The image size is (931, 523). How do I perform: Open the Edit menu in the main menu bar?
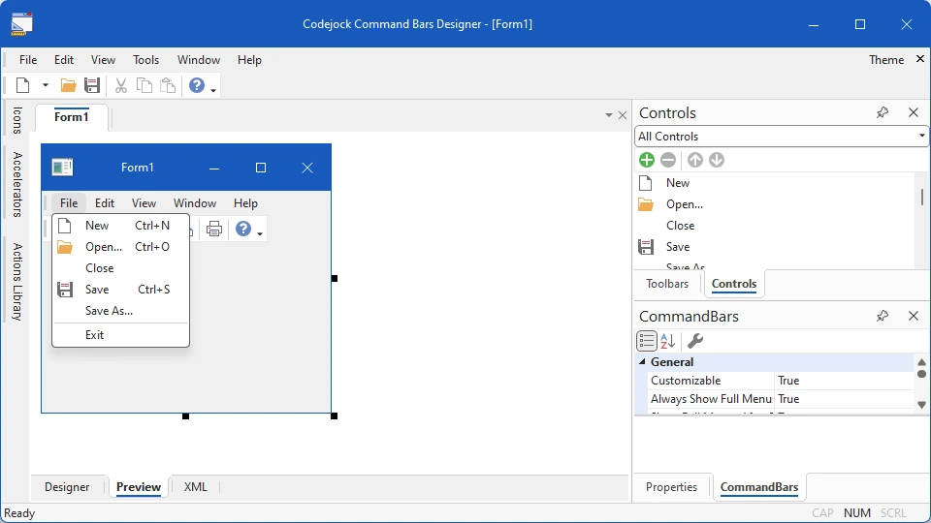(64, 60)
